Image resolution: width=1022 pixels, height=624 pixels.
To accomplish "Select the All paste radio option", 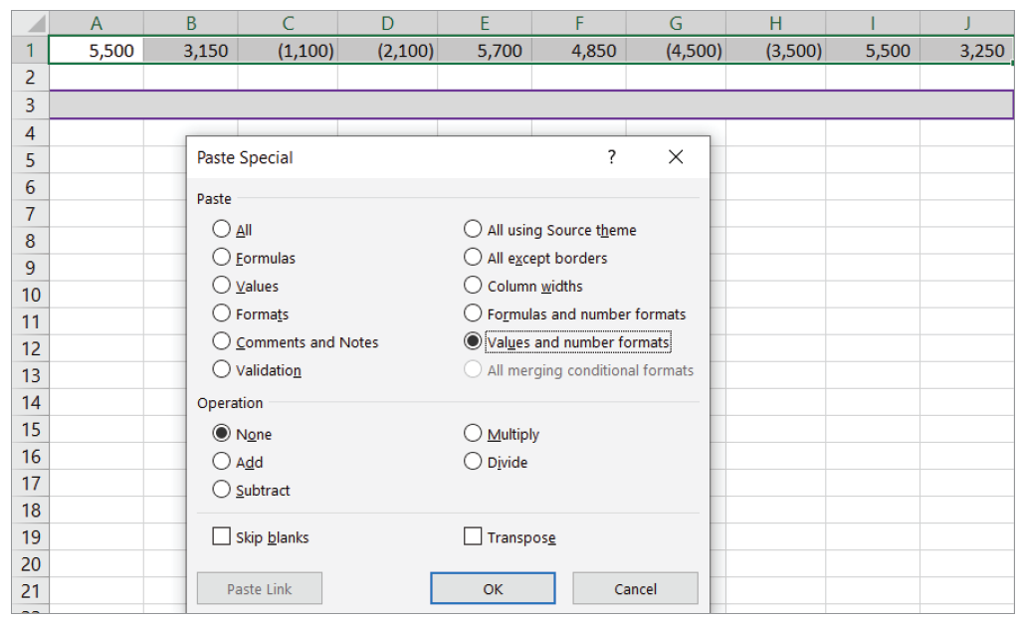I will coord(222,230).
